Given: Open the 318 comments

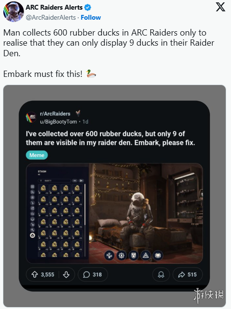Looking at the screenshot, I should (93, 274).
